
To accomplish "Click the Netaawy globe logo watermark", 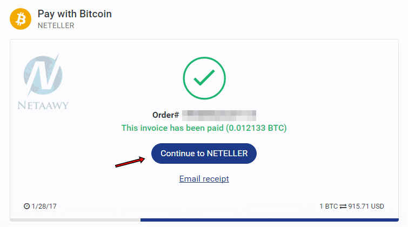I will point(43,75).
